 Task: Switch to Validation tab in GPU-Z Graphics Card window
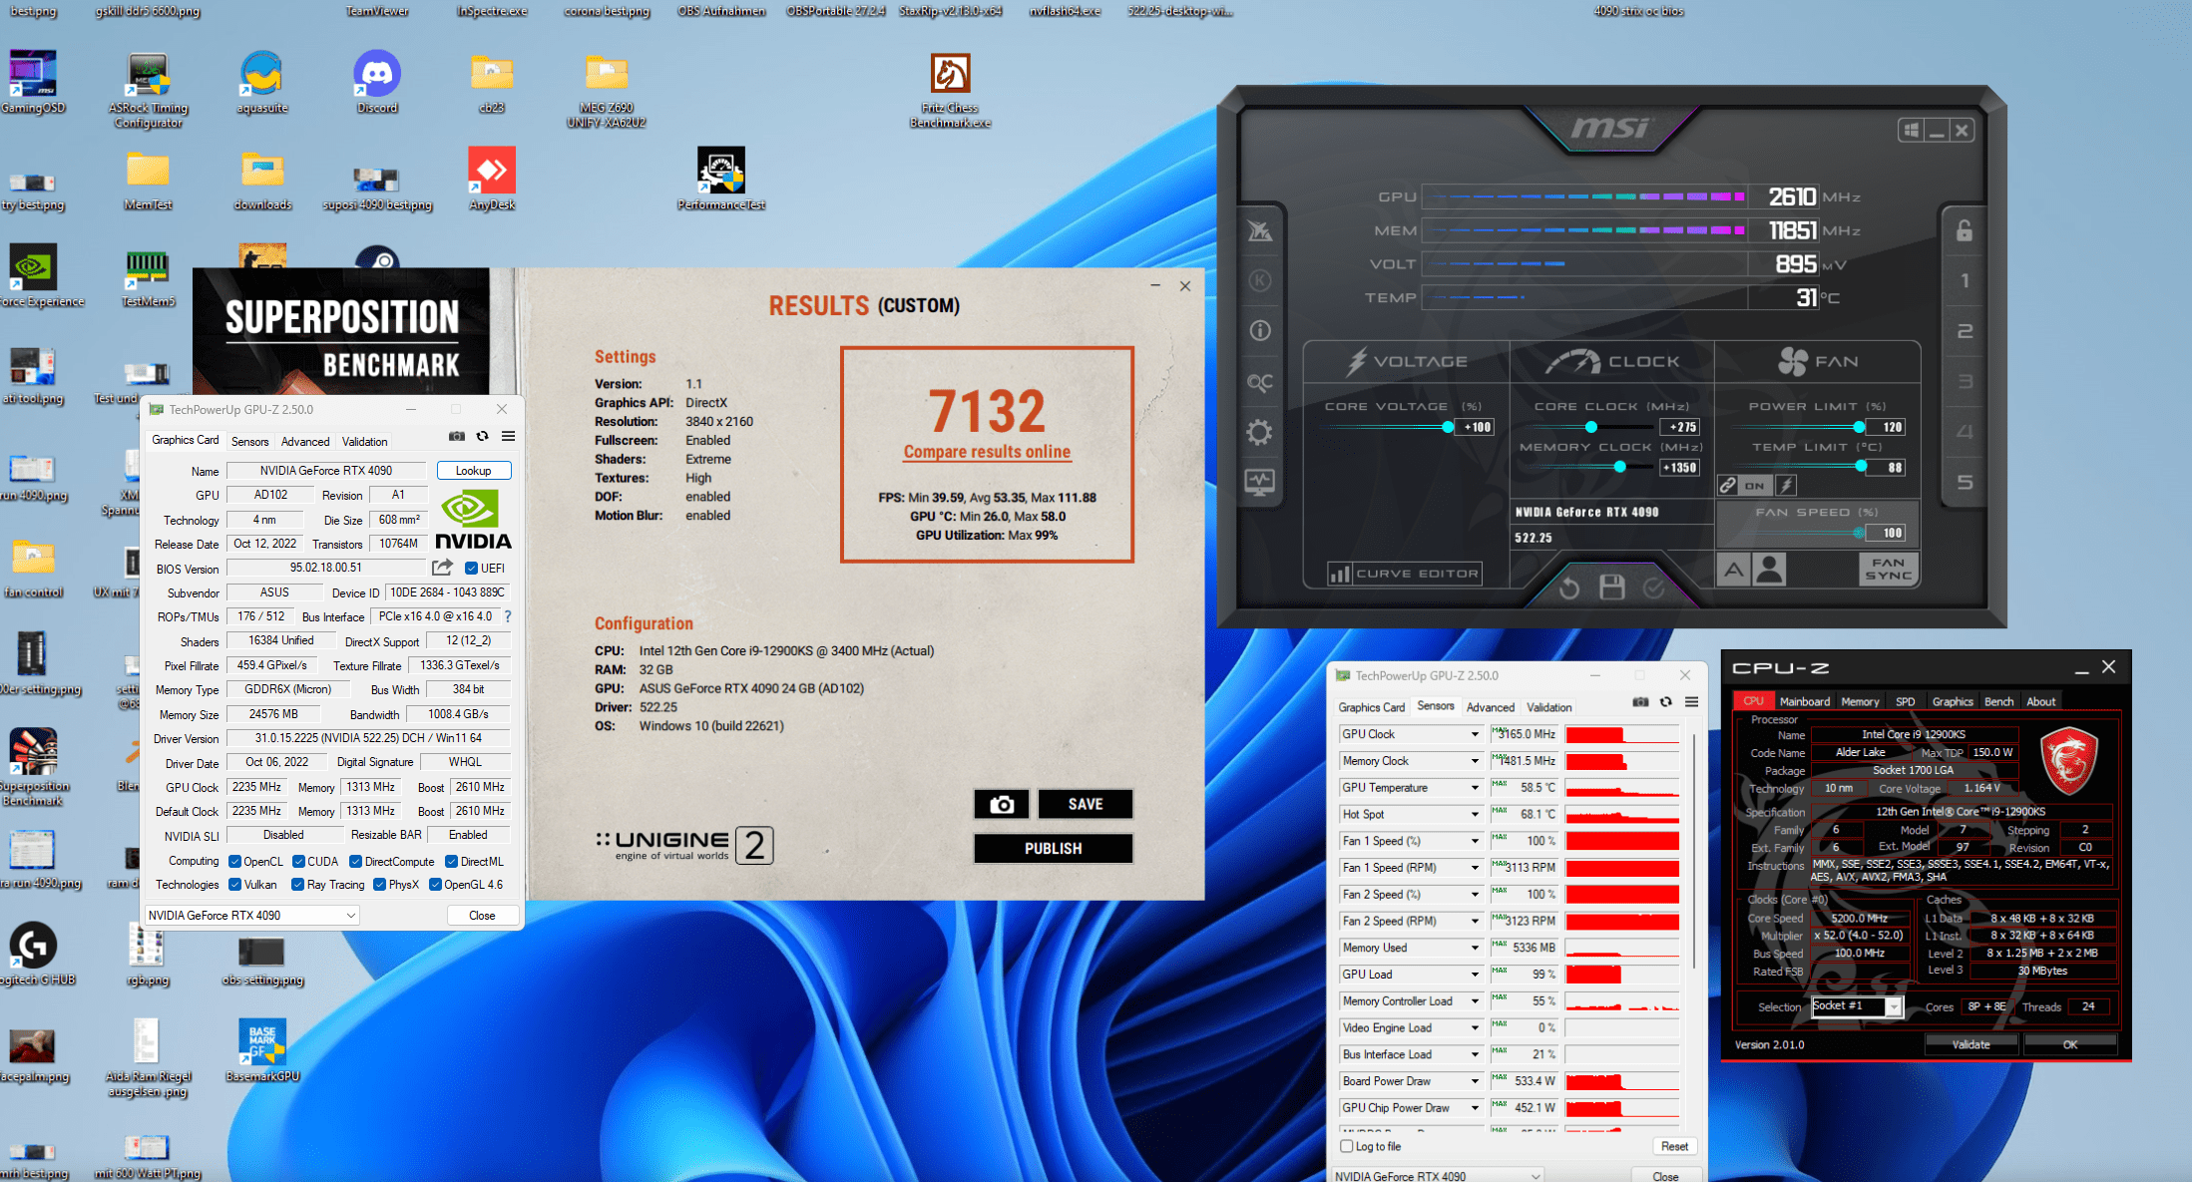click(365, 442)
